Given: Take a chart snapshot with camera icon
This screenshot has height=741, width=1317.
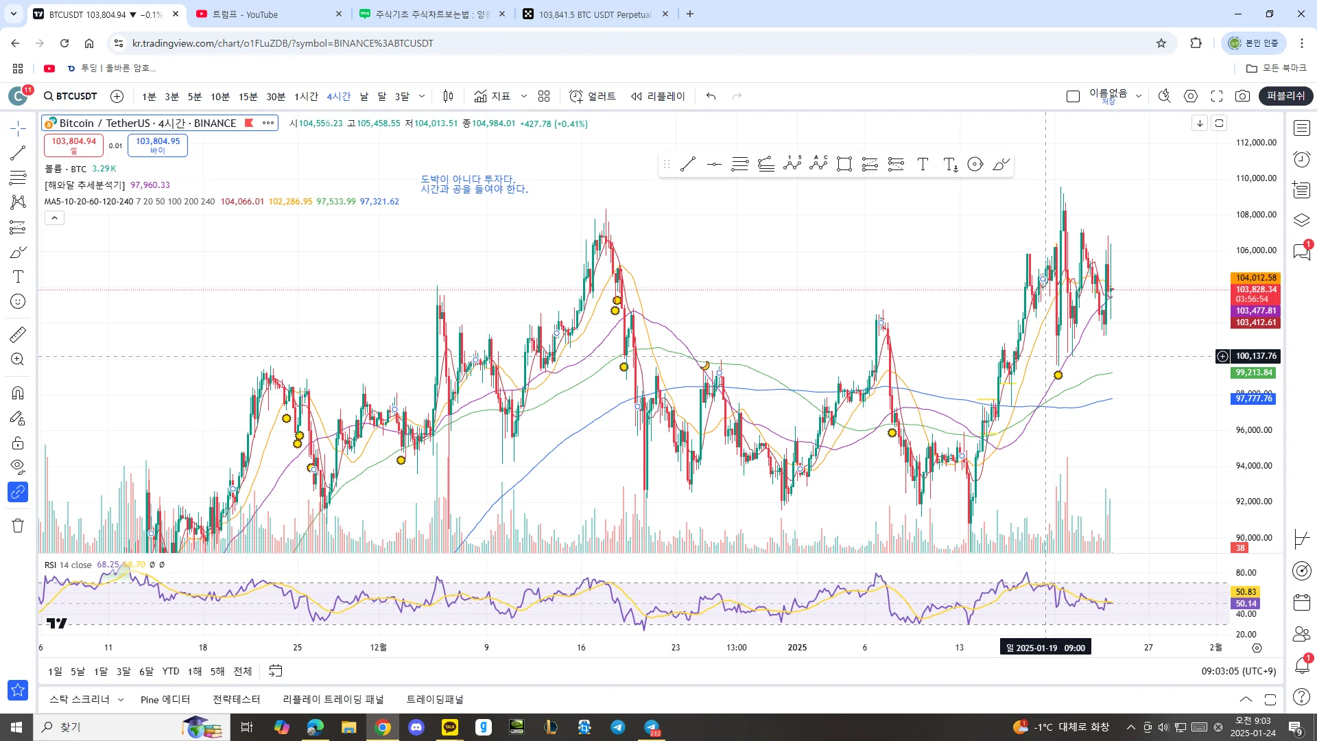Looking at the screenshot, I should (x=1242, y=96).
